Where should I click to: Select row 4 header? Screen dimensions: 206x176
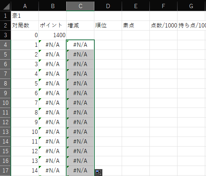click(x=5, y=45)
